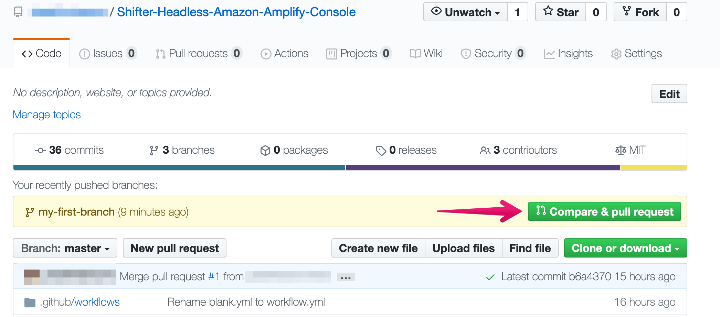Open the Wiki tab
This screenshot has width=720, height=317.
point(426,53)
